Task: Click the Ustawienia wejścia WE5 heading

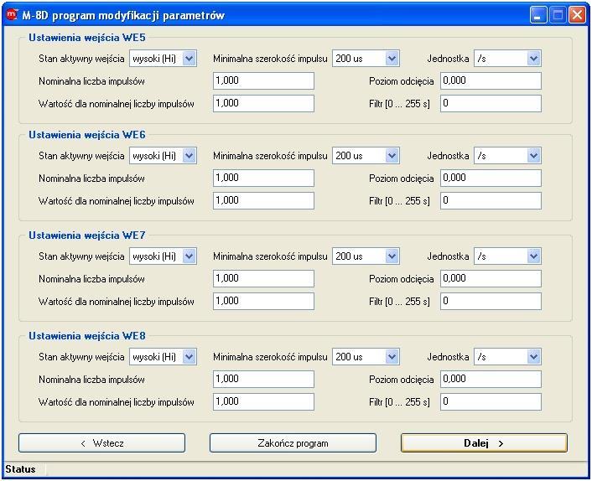Action: [87, 38]
